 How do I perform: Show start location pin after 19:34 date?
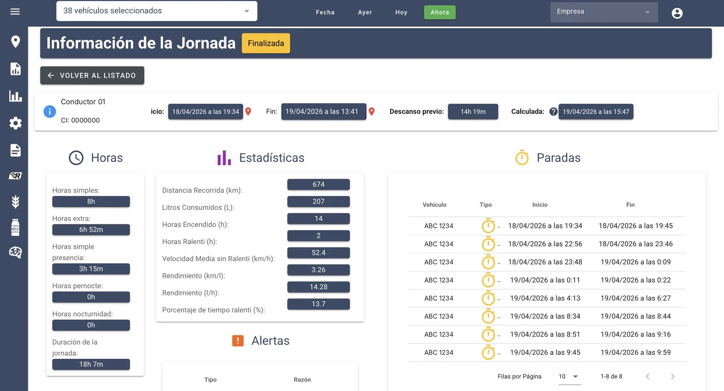click(x=248, y=111)
